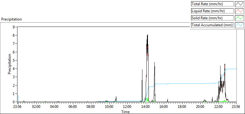Screen dimensions: 245x114
Task: Click the Total Rate line style icon
Action: point(239,4)
